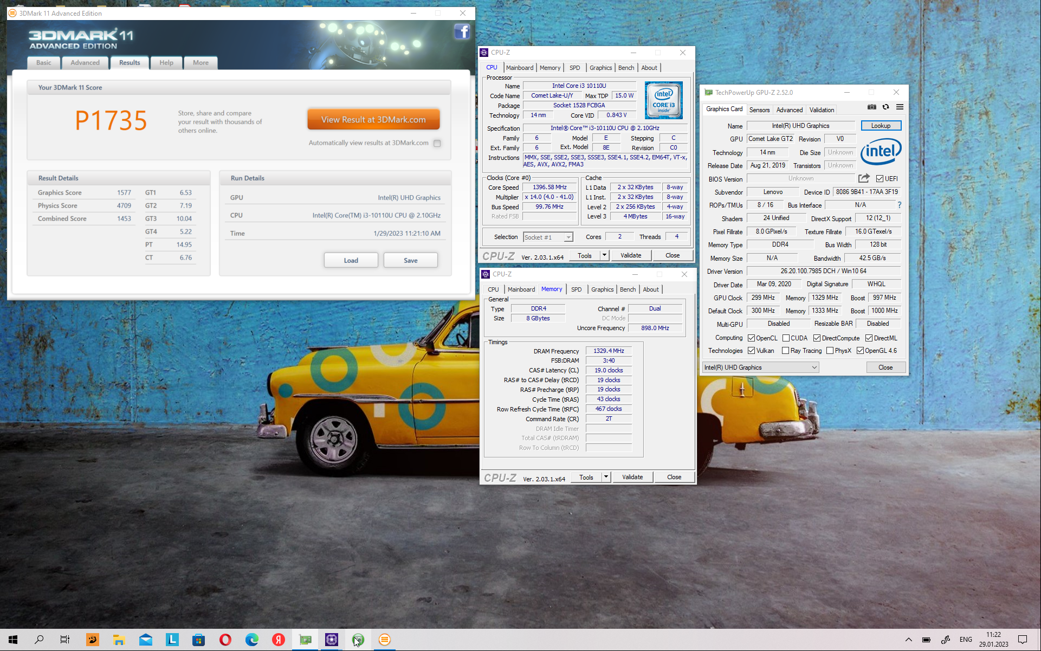Click the GPU-Z Name field Intel(R) UHD Graphics
Viewport: 1041px width, 651px height.
(x=800, y=126)
